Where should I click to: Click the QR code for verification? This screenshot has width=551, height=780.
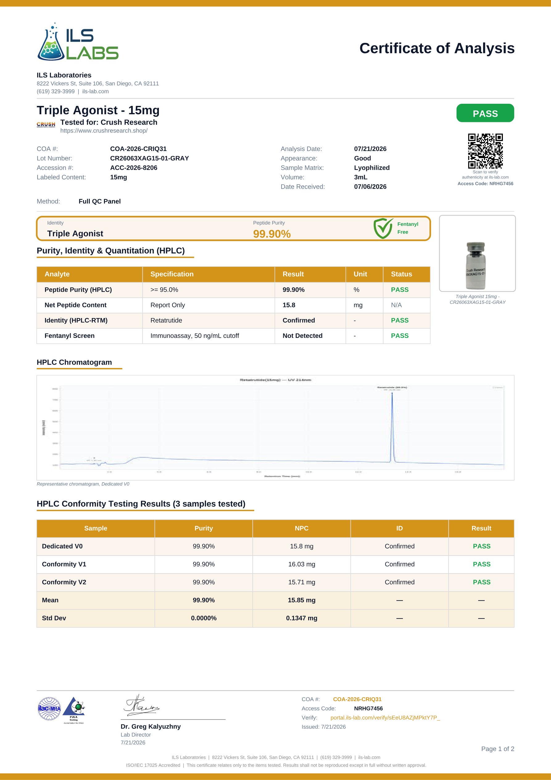[485, 151]
